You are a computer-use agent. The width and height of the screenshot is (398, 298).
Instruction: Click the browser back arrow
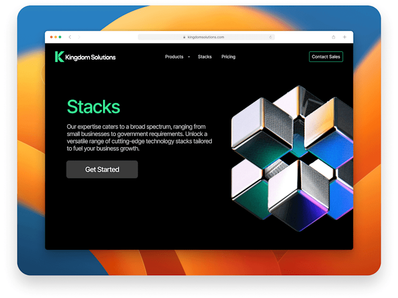pos(70,37)
